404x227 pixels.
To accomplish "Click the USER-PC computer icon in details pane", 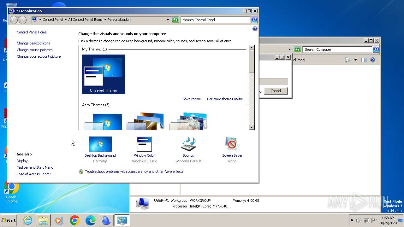I will [143, 203].
